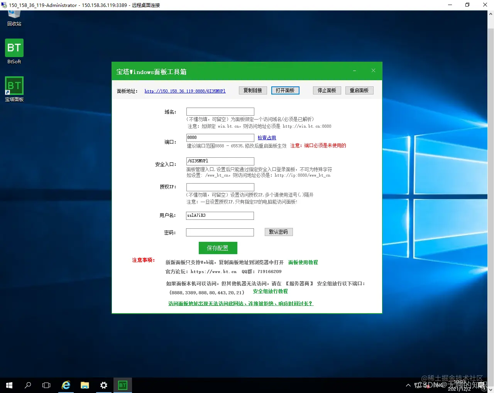Restore down the remote desktop window

(467, 5)
